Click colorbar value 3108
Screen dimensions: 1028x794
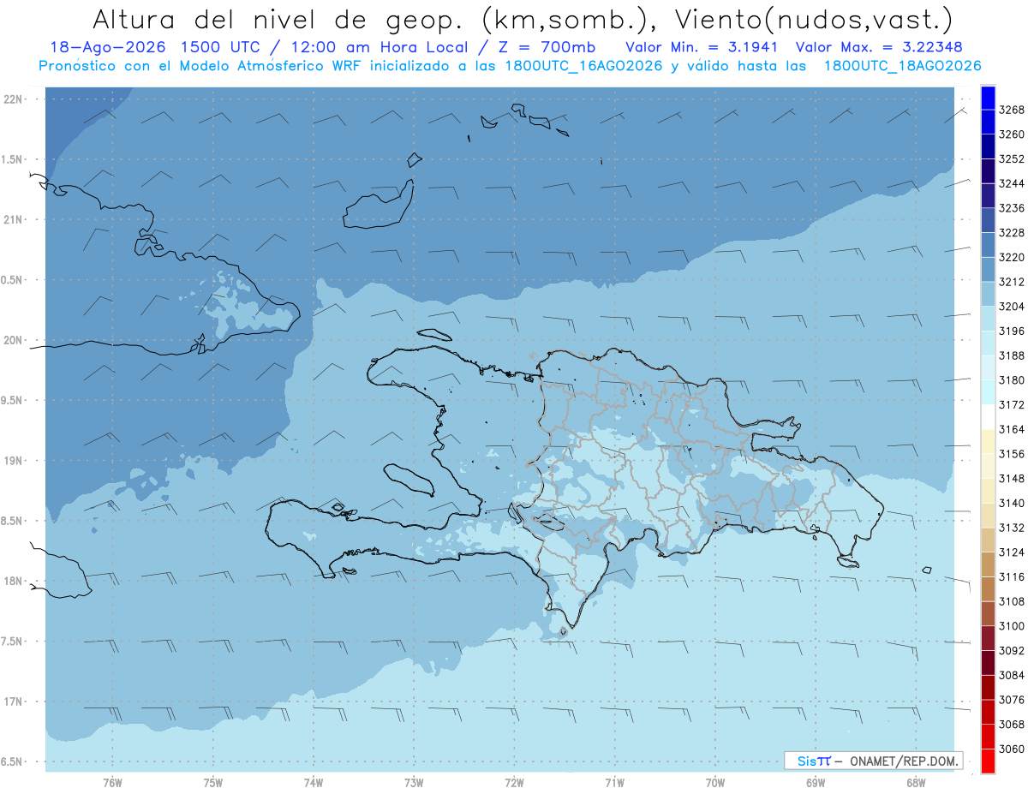coord(1012,601)
